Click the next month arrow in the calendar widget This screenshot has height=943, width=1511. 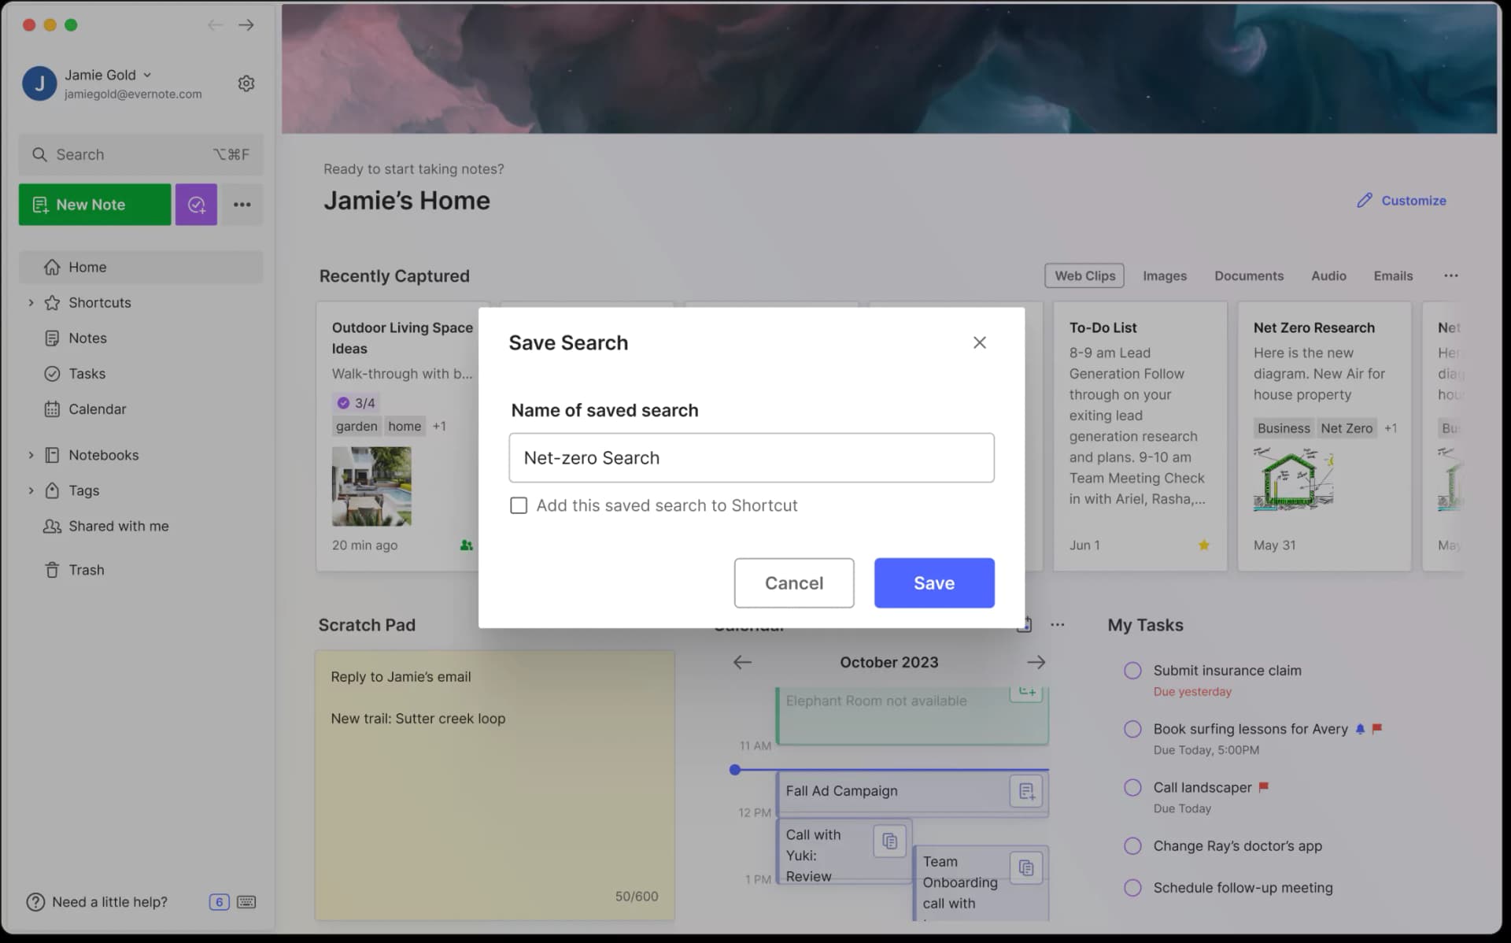coord(1037,662)
